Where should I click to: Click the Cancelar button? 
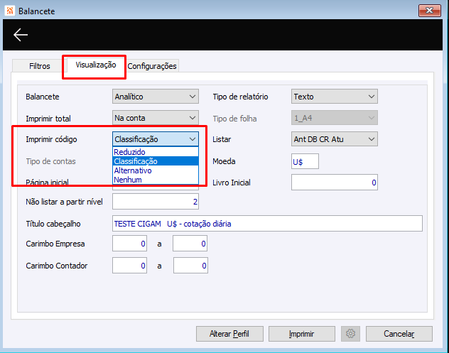[399, 334]
